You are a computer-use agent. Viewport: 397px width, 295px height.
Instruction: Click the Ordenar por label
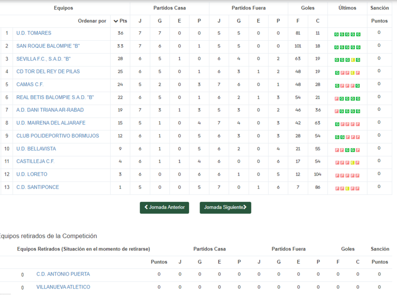92,21
